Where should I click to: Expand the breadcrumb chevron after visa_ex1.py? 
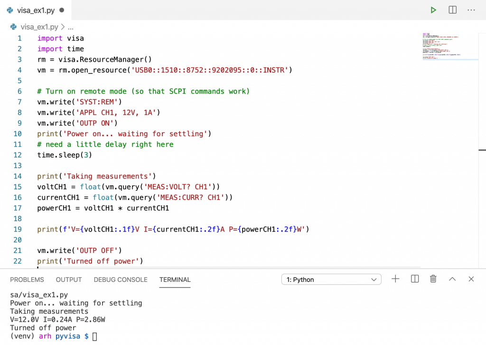click(x=63, y=27)
